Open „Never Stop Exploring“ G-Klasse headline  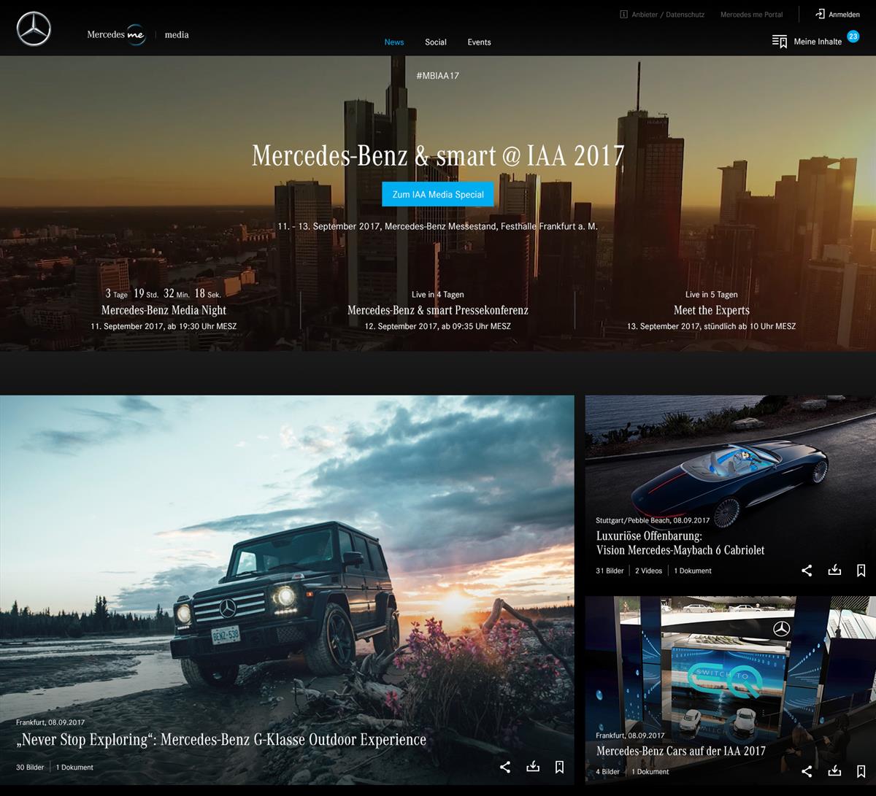tap(221, 740)
